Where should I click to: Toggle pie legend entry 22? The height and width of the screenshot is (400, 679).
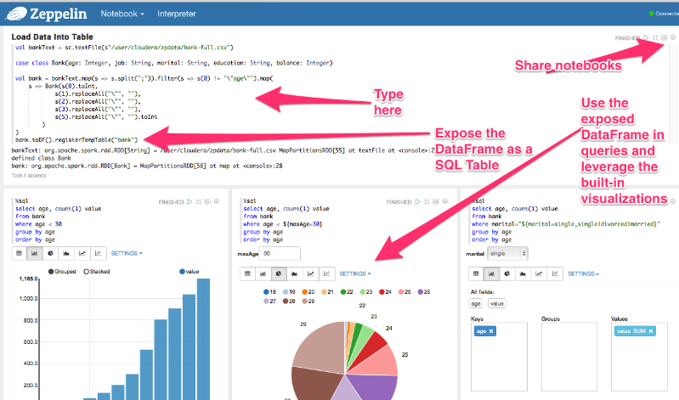(347, 292)
